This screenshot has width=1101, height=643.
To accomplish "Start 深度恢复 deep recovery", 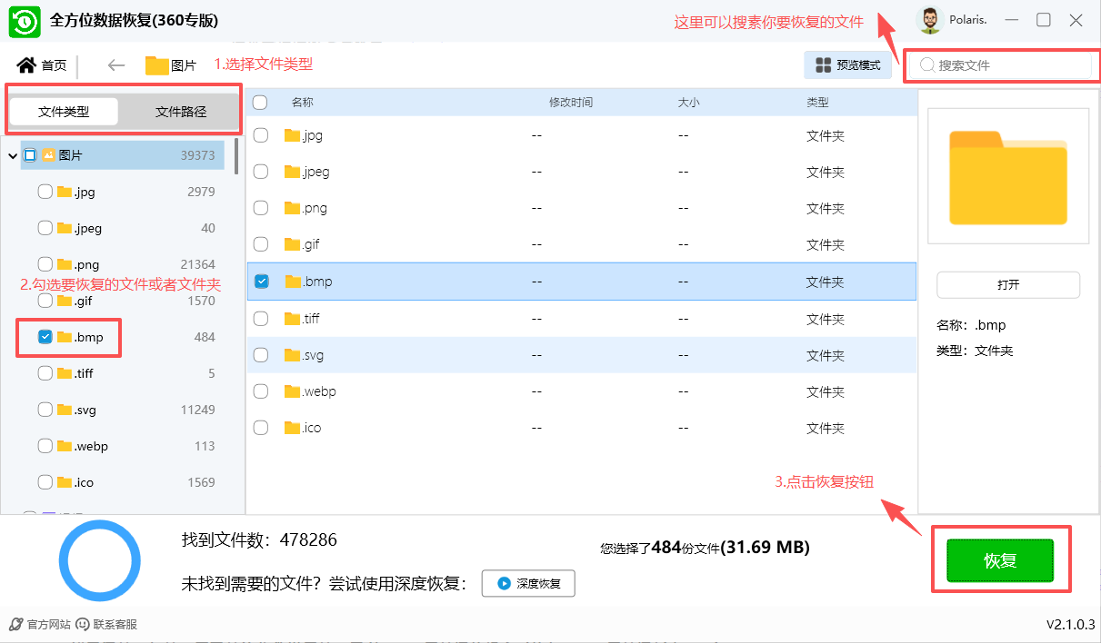I will (x=527, y=583).
